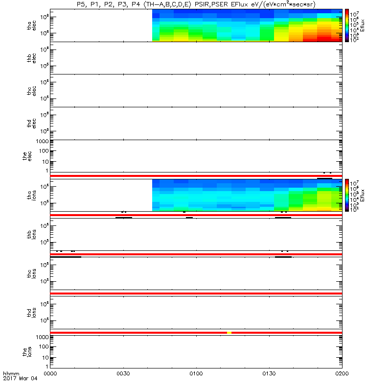Select the 'thc ions' panel label
The image size is (367, 392).
click(x=32, y=274)
